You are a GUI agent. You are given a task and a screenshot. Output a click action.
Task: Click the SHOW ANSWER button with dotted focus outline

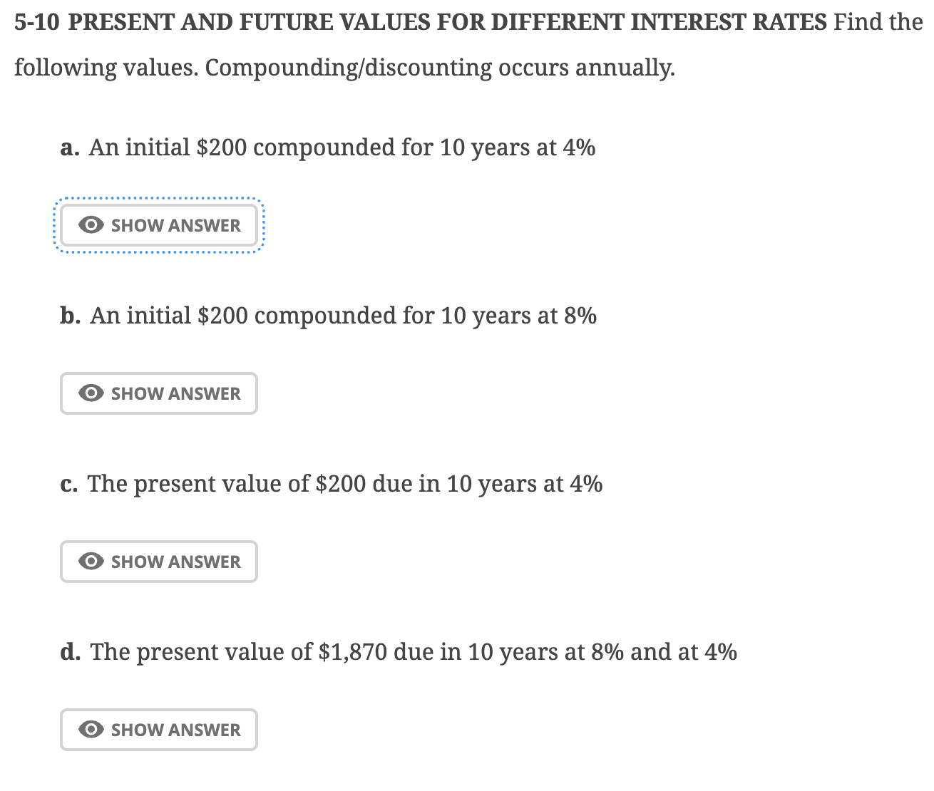click(x=158, y=225)
